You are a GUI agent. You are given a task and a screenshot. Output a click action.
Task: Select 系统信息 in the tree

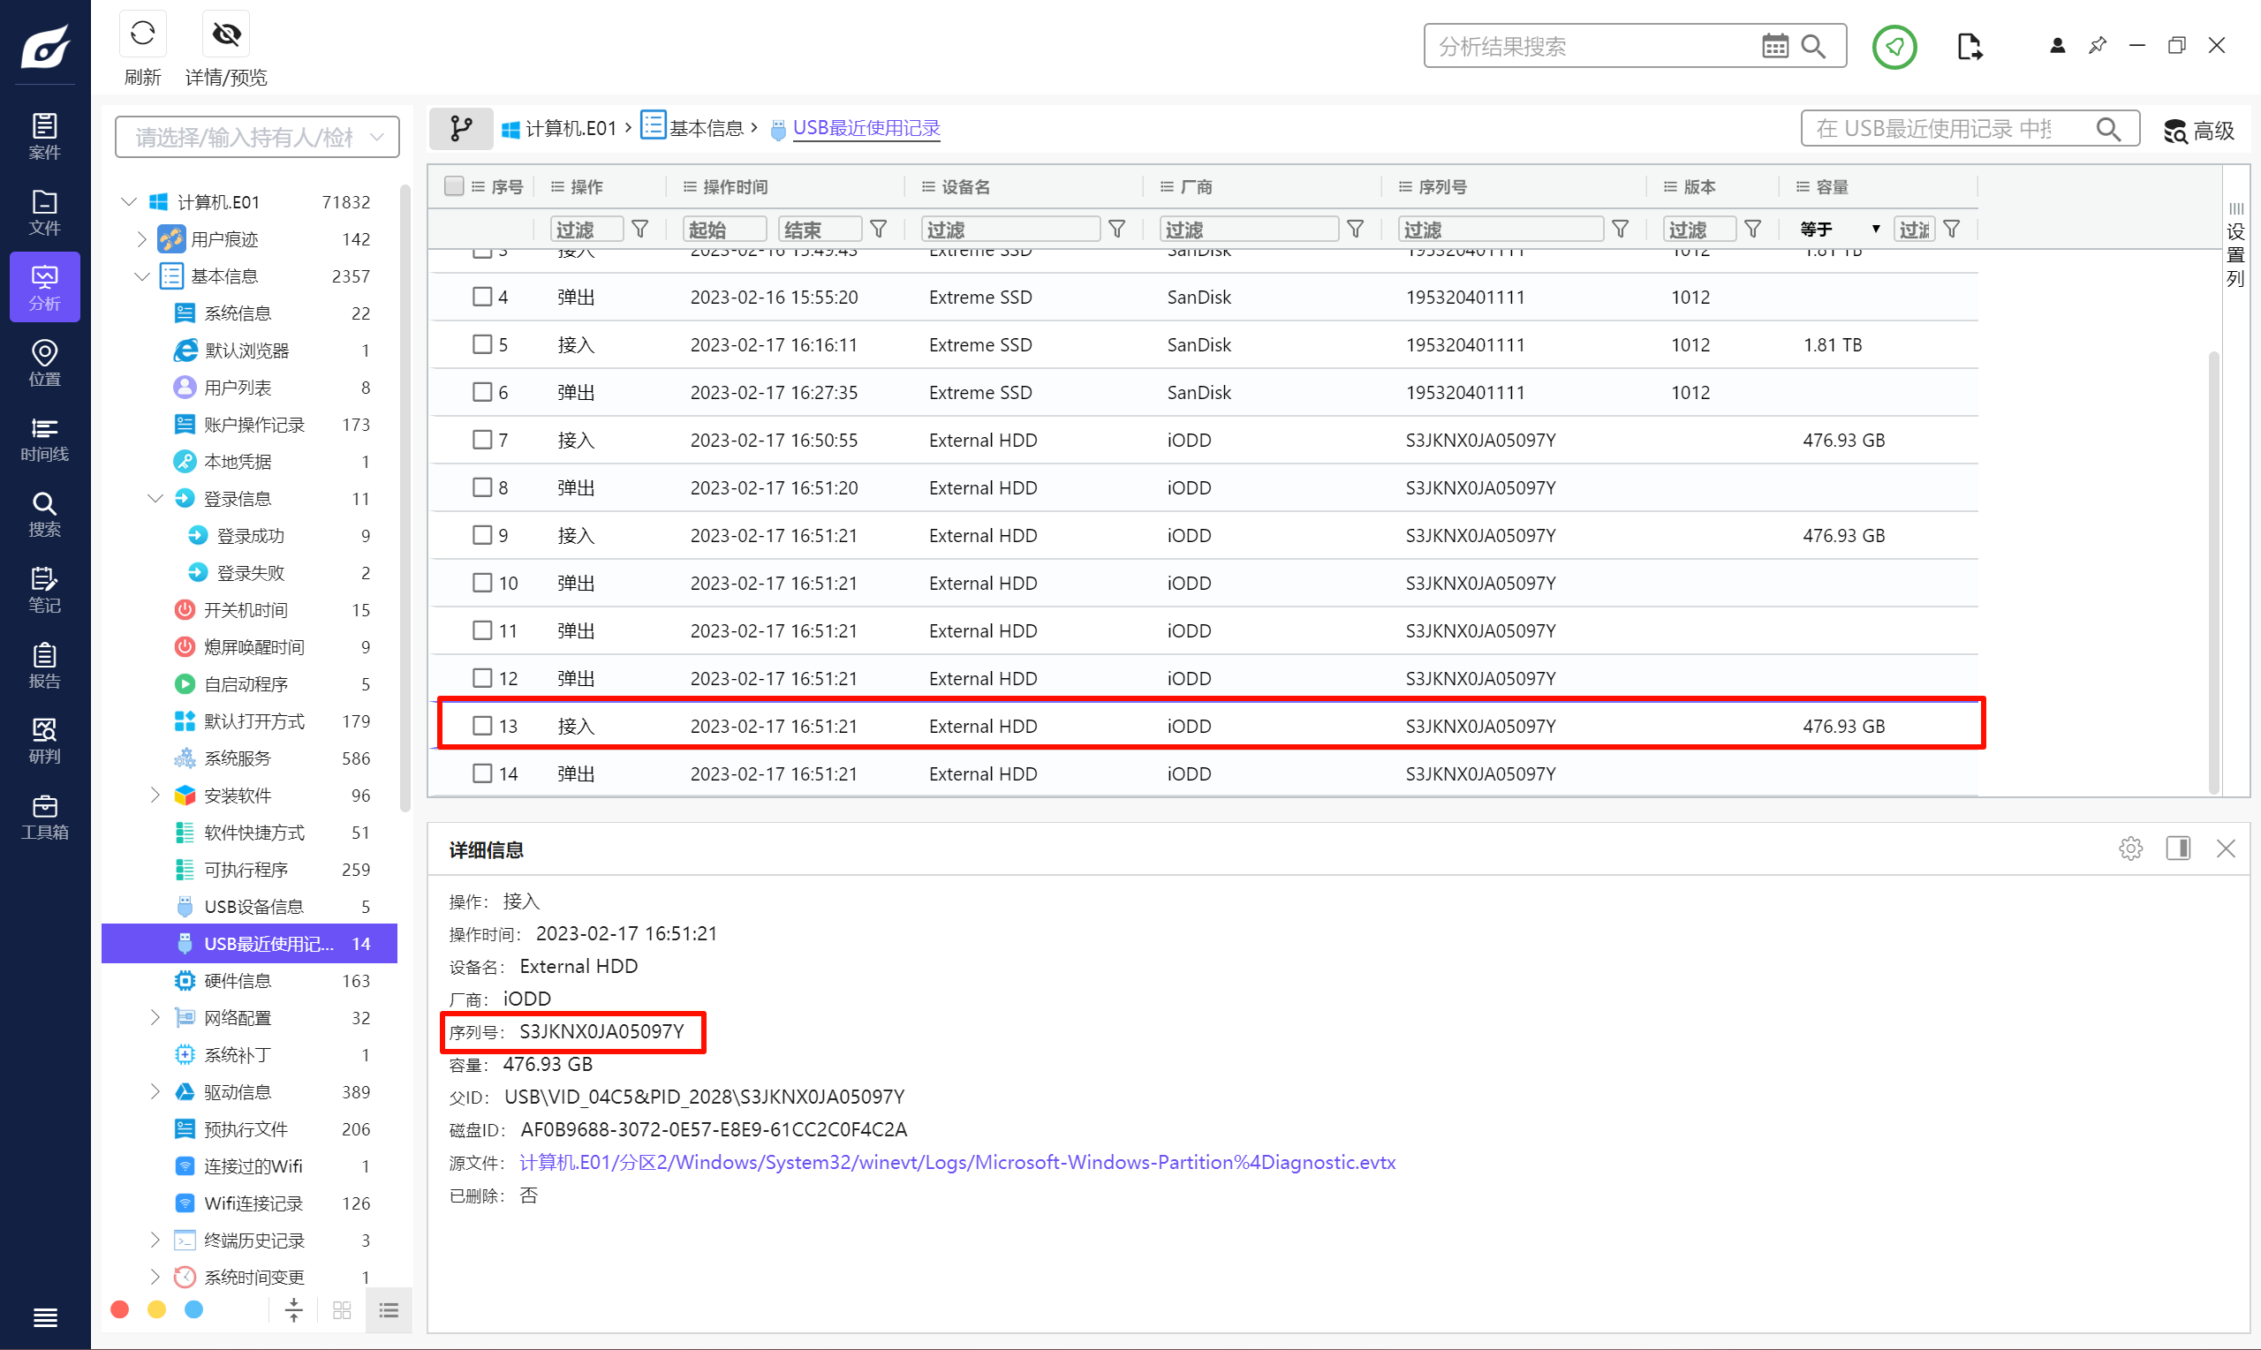[238, 313]
